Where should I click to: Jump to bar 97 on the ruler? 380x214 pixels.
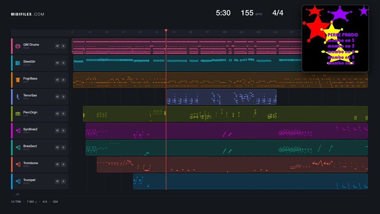207,32
